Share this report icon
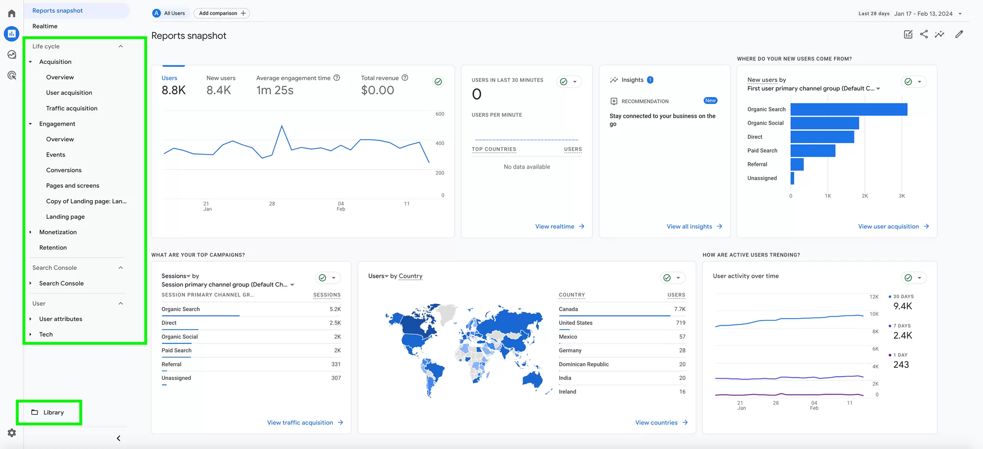983x449 pixels. click(x=924, y=34)
